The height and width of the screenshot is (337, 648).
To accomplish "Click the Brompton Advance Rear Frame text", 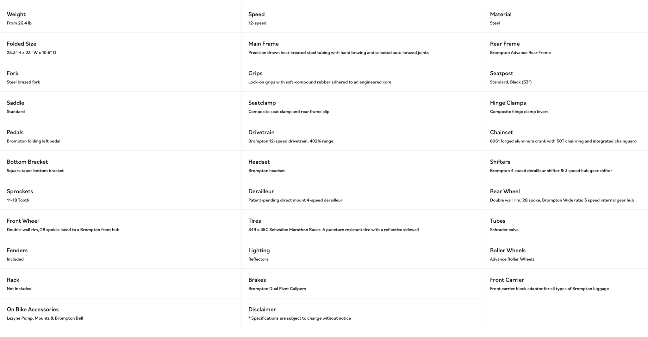I will click(x=520, y=52).
